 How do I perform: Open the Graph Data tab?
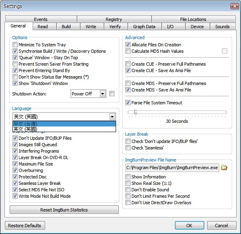(144, 27)
